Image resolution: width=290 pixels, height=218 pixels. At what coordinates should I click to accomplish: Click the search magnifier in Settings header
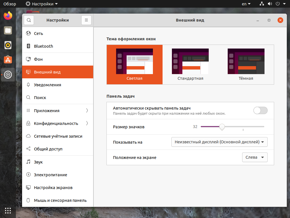(x=29, y=20)
